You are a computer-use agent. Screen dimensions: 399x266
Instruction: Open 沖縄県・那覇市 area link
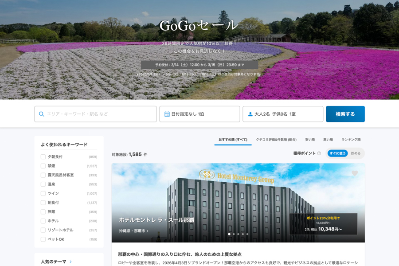[x=133, y=231]
